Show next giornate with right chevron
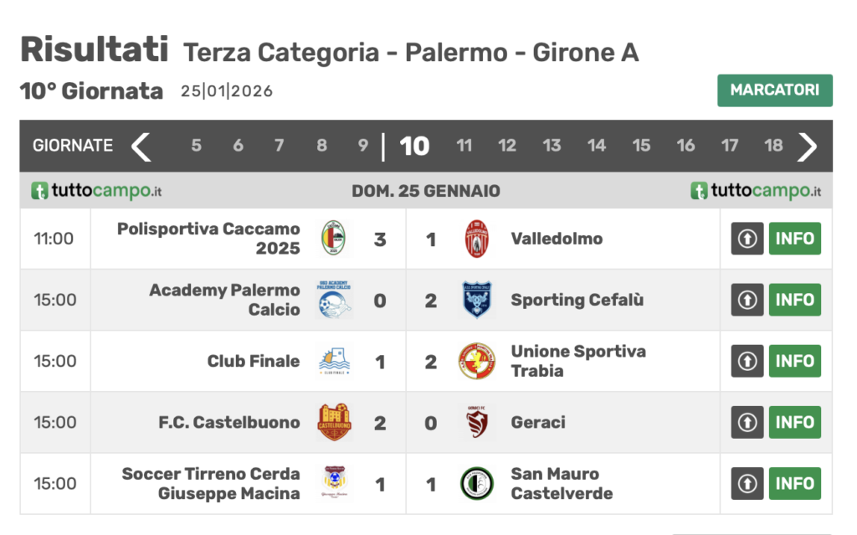This screenshot has height=535, width=857. pyautogui.click(x=807, y=146)
